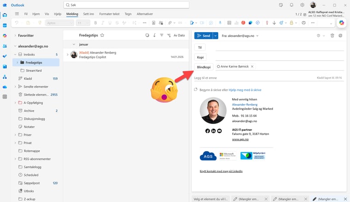Viewport: 350px width, 202px height.
Task: Open the Send options dropdown arrow
Action: (216, 36)
